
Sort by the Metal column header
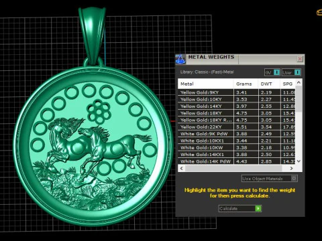click(206, 84)
